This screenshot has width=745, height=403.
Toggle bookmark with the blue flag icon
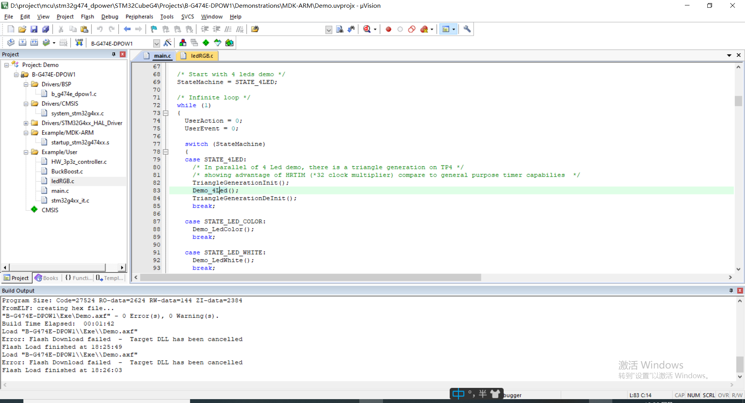(x=154, y=29)
